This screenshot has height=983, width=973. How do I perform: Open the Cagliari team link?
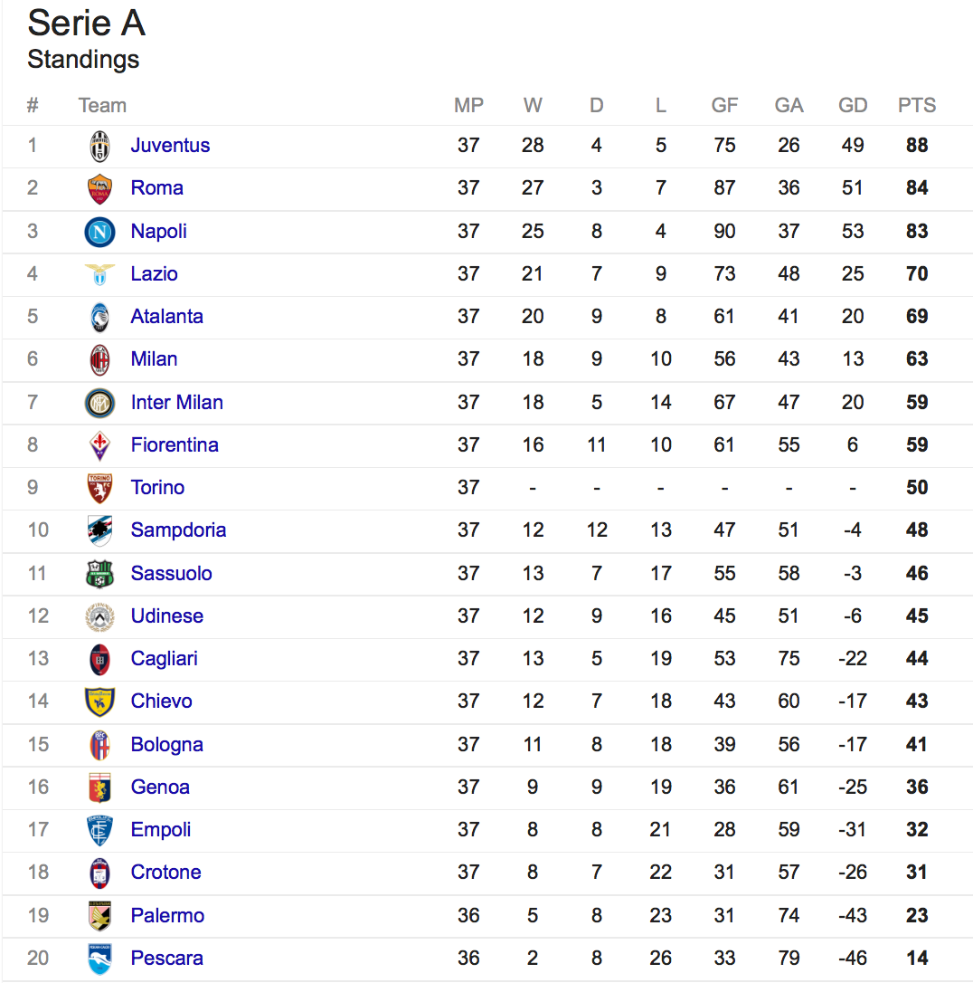(x=164, y=659)
